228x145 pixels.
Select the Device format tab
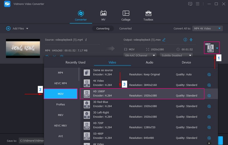click(x=186, y=62)
